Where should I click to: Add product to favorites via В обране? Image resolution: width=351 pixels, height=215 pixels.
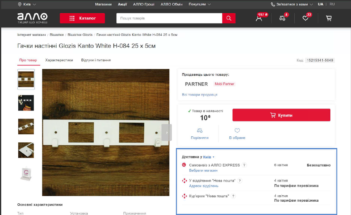[237, 134]
